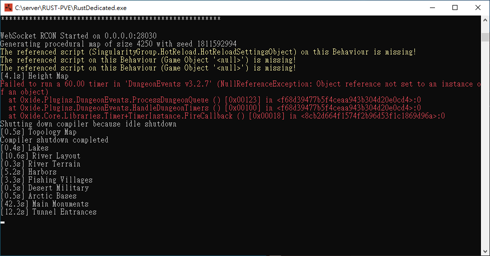This screenshot has width=490, height=256.
Task: Click the ProcessDungeonQueue stack trace line
Action: [214, 100]
